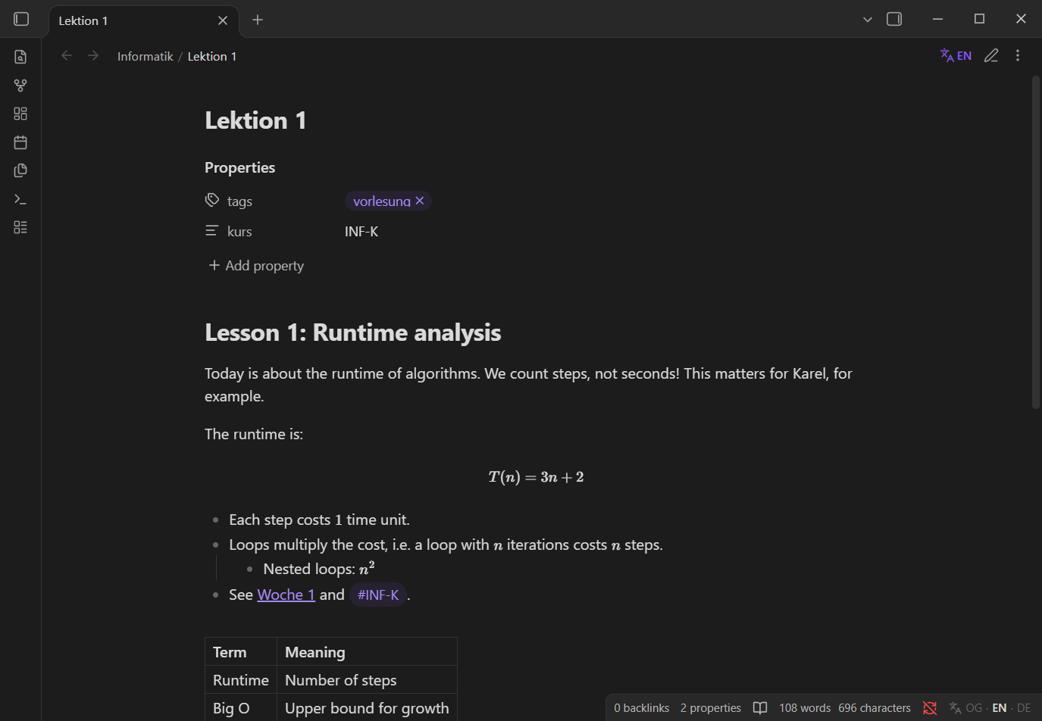
Task: Close the Lektion 1 tab
Action: [x=223, y=20]
